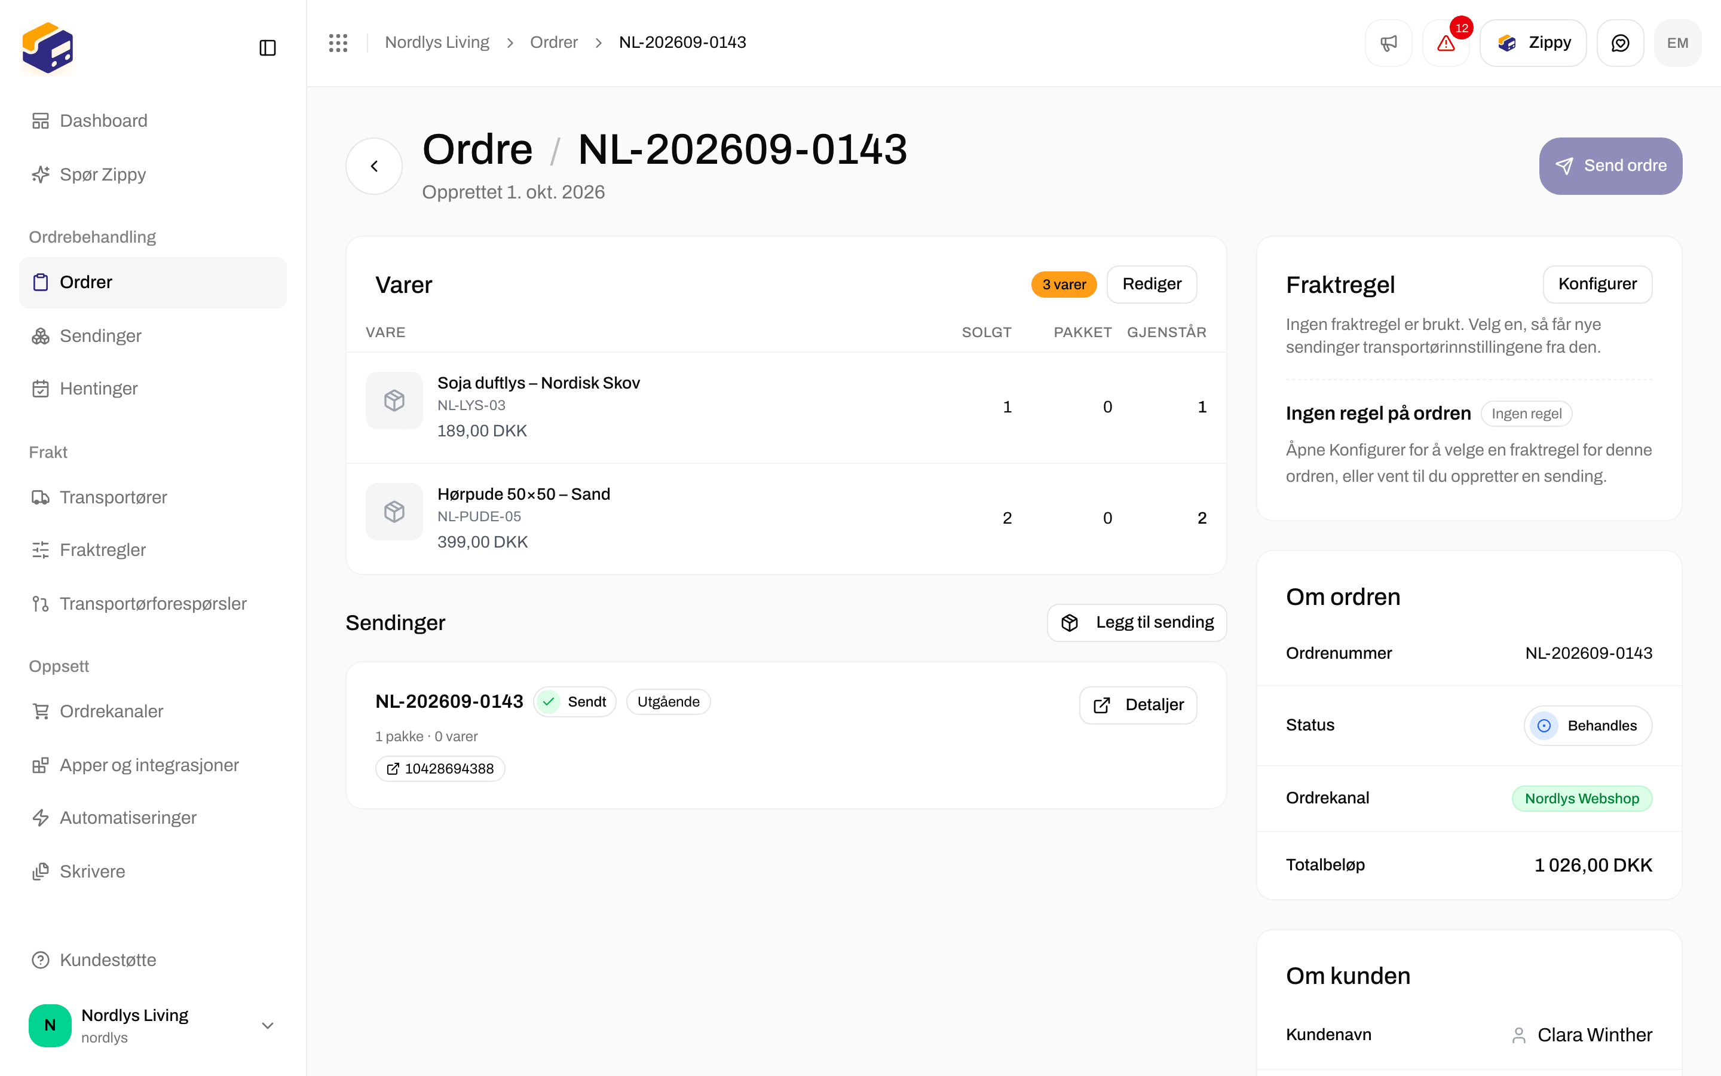Click the Hørpude 50×50 product package thumbnail
Viewport: 1721px width, 1076px height.
click(394, 512)
